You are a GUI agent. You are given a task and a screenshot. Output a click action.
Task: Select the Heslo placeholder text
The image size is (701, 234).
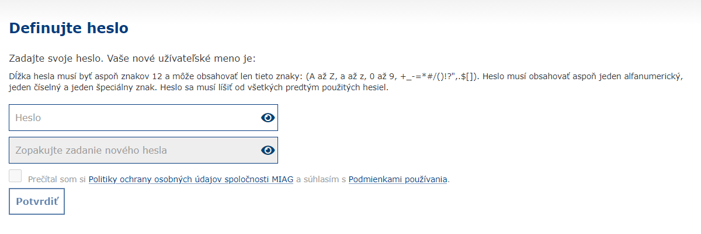point(28,118)
